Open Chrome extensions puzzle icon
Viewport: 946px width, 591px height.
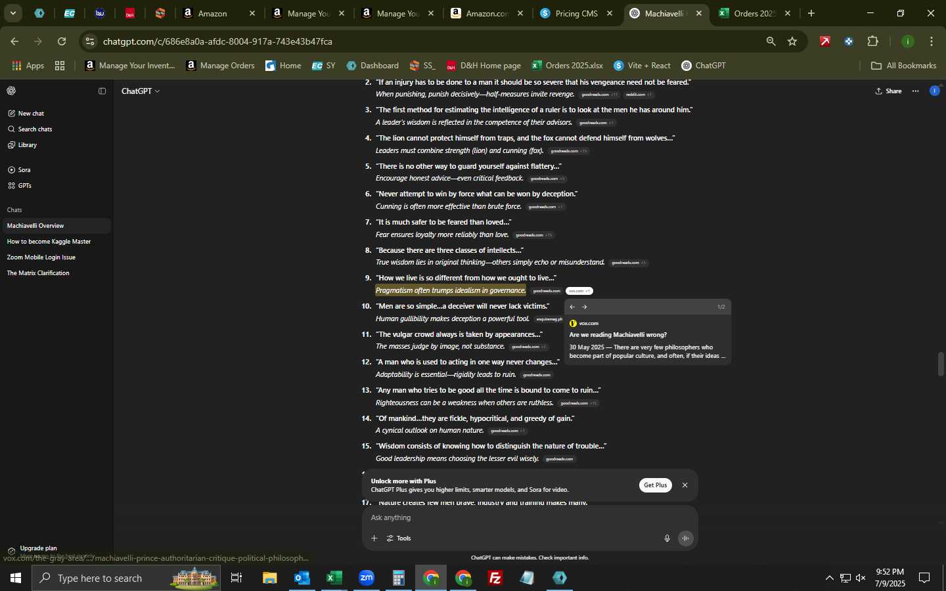pos(872,41)
